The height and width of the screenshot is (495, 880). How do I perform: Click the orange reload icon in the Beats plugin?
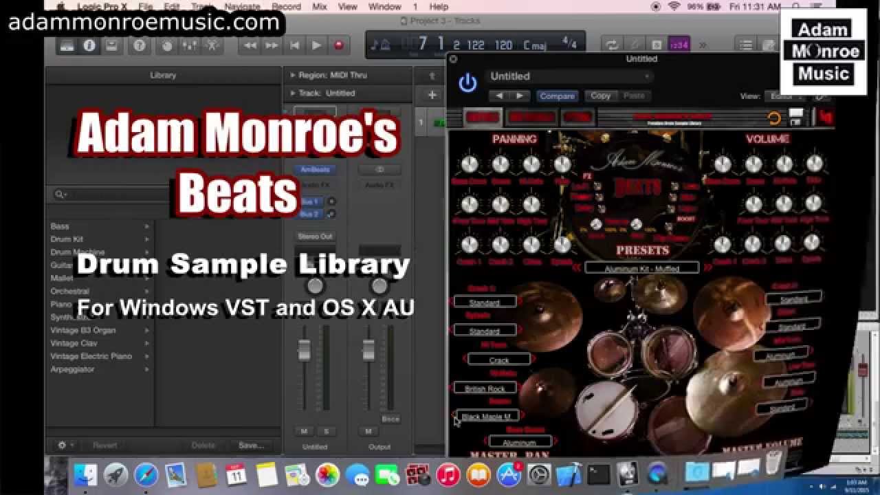click(x=774, y=118)
